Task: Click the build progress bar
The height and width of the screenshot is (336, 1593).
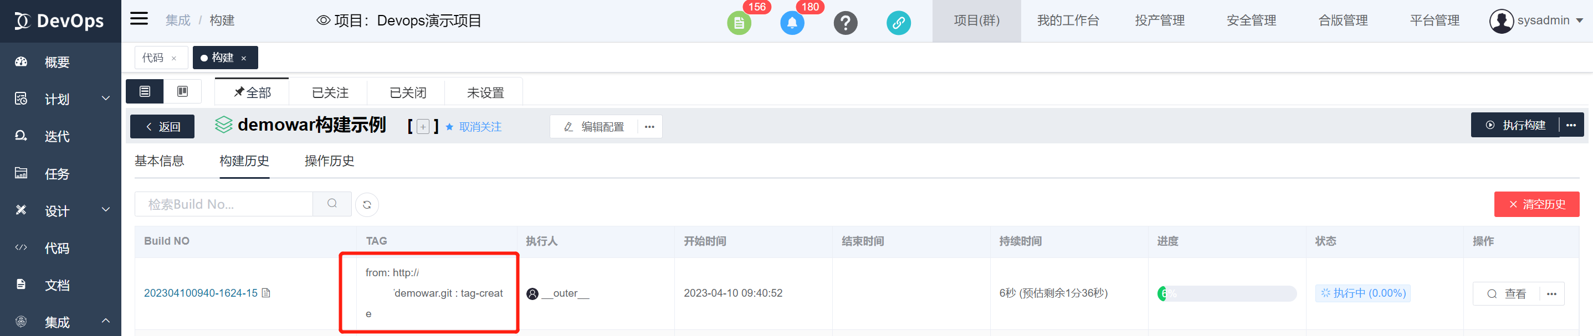Action: tap(1227, 293)
